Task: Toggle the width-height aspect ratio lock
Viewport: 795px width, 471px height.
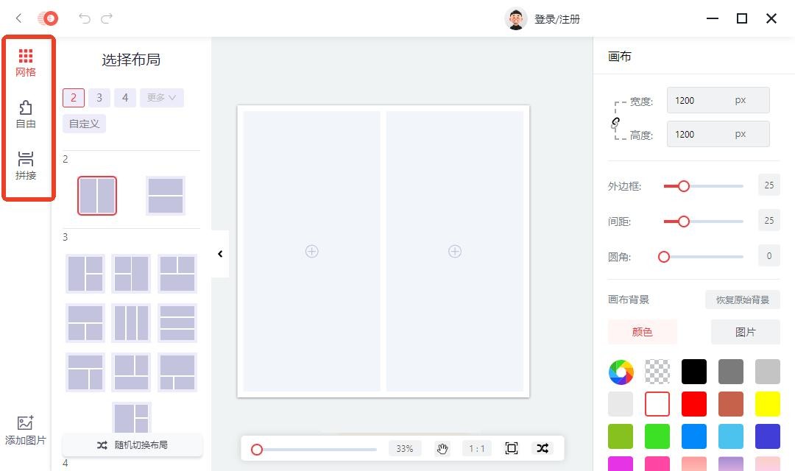Action: pos(615,123)
